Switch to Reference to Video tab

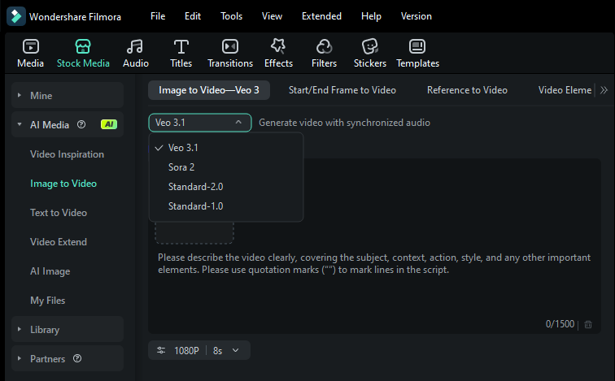467,90
